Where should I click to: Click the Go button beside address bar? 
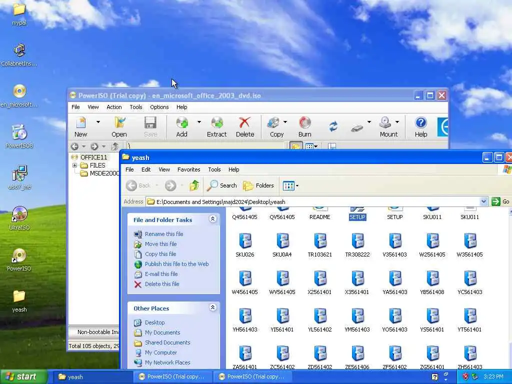point(501,202)
